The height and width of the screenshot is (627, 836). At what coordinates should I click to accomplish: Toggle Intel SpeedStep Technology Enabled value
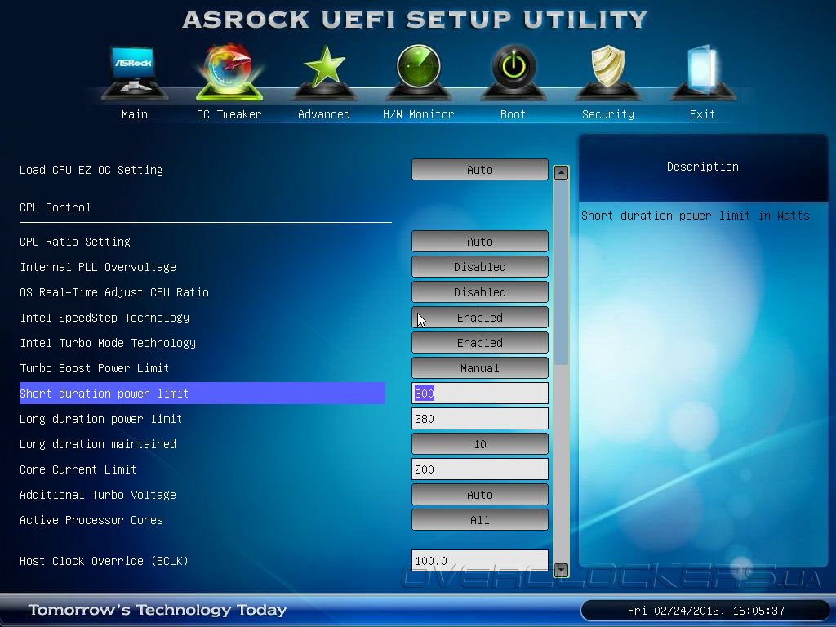pos(480,318)
